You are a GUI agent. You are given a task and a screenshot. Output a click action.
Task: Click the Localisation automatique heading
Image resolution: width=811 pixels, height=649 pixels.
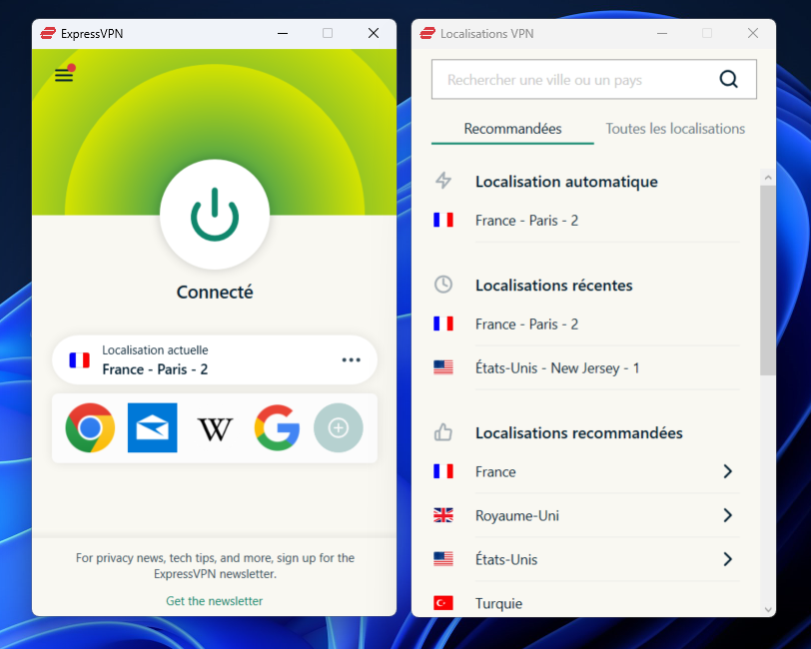point(567,182)
